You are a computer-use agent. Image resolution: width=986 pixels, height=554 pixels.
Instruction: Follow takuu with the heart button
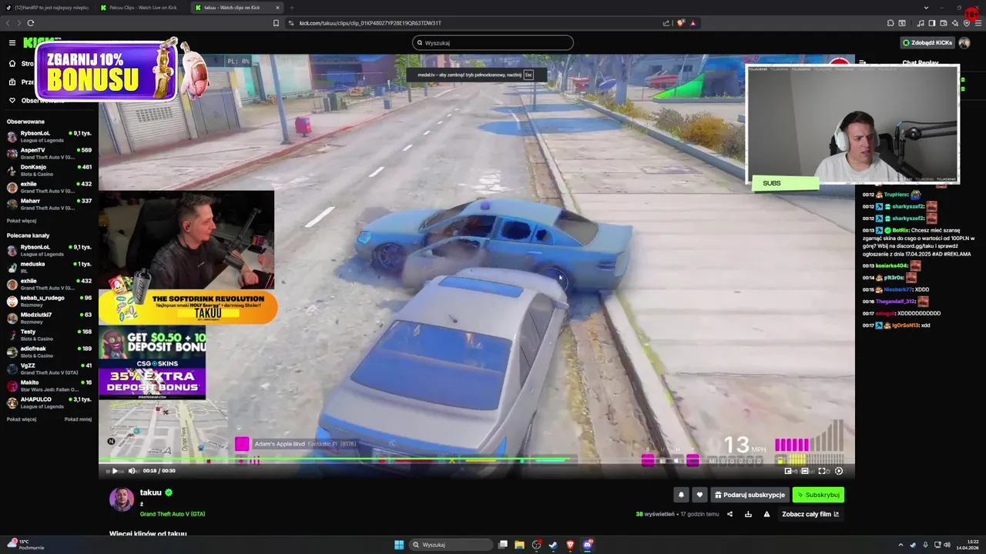(x=699, y=495)
